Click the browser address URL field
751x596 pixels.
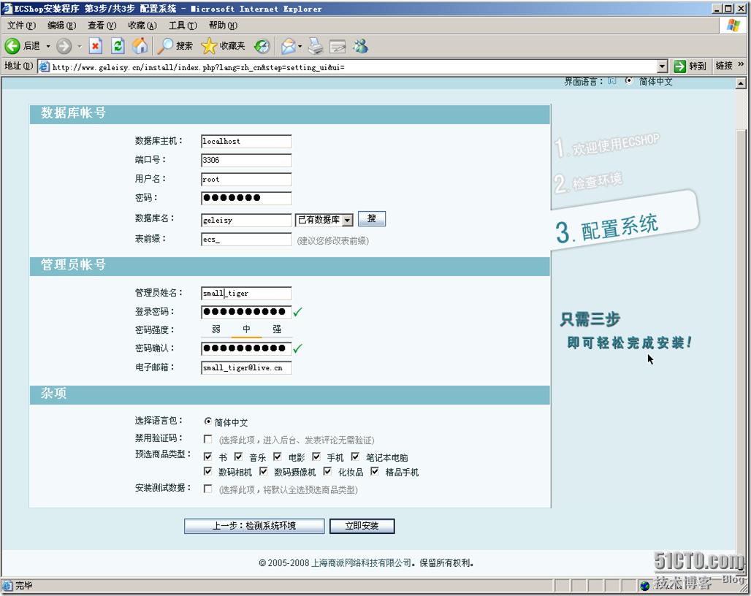point(354,66)
